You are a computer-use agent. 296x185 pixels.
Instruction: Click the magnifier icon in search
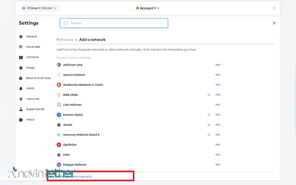click(66, 23)
